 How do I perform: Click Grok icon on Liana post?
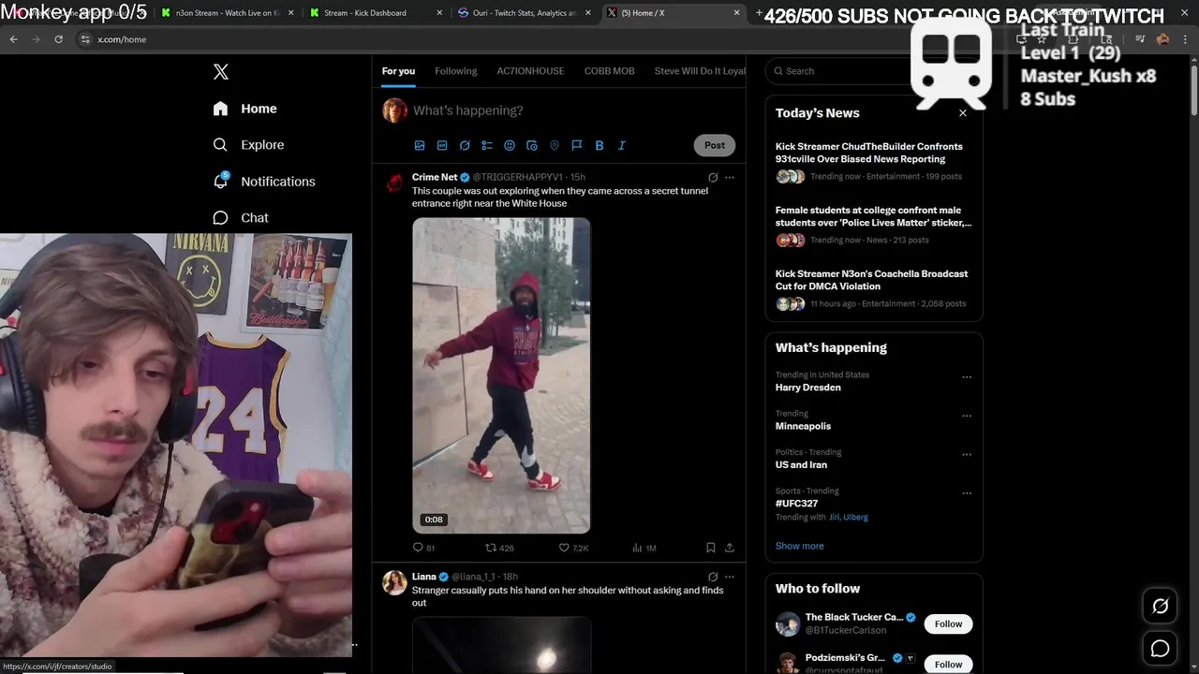tap(713, 577)
